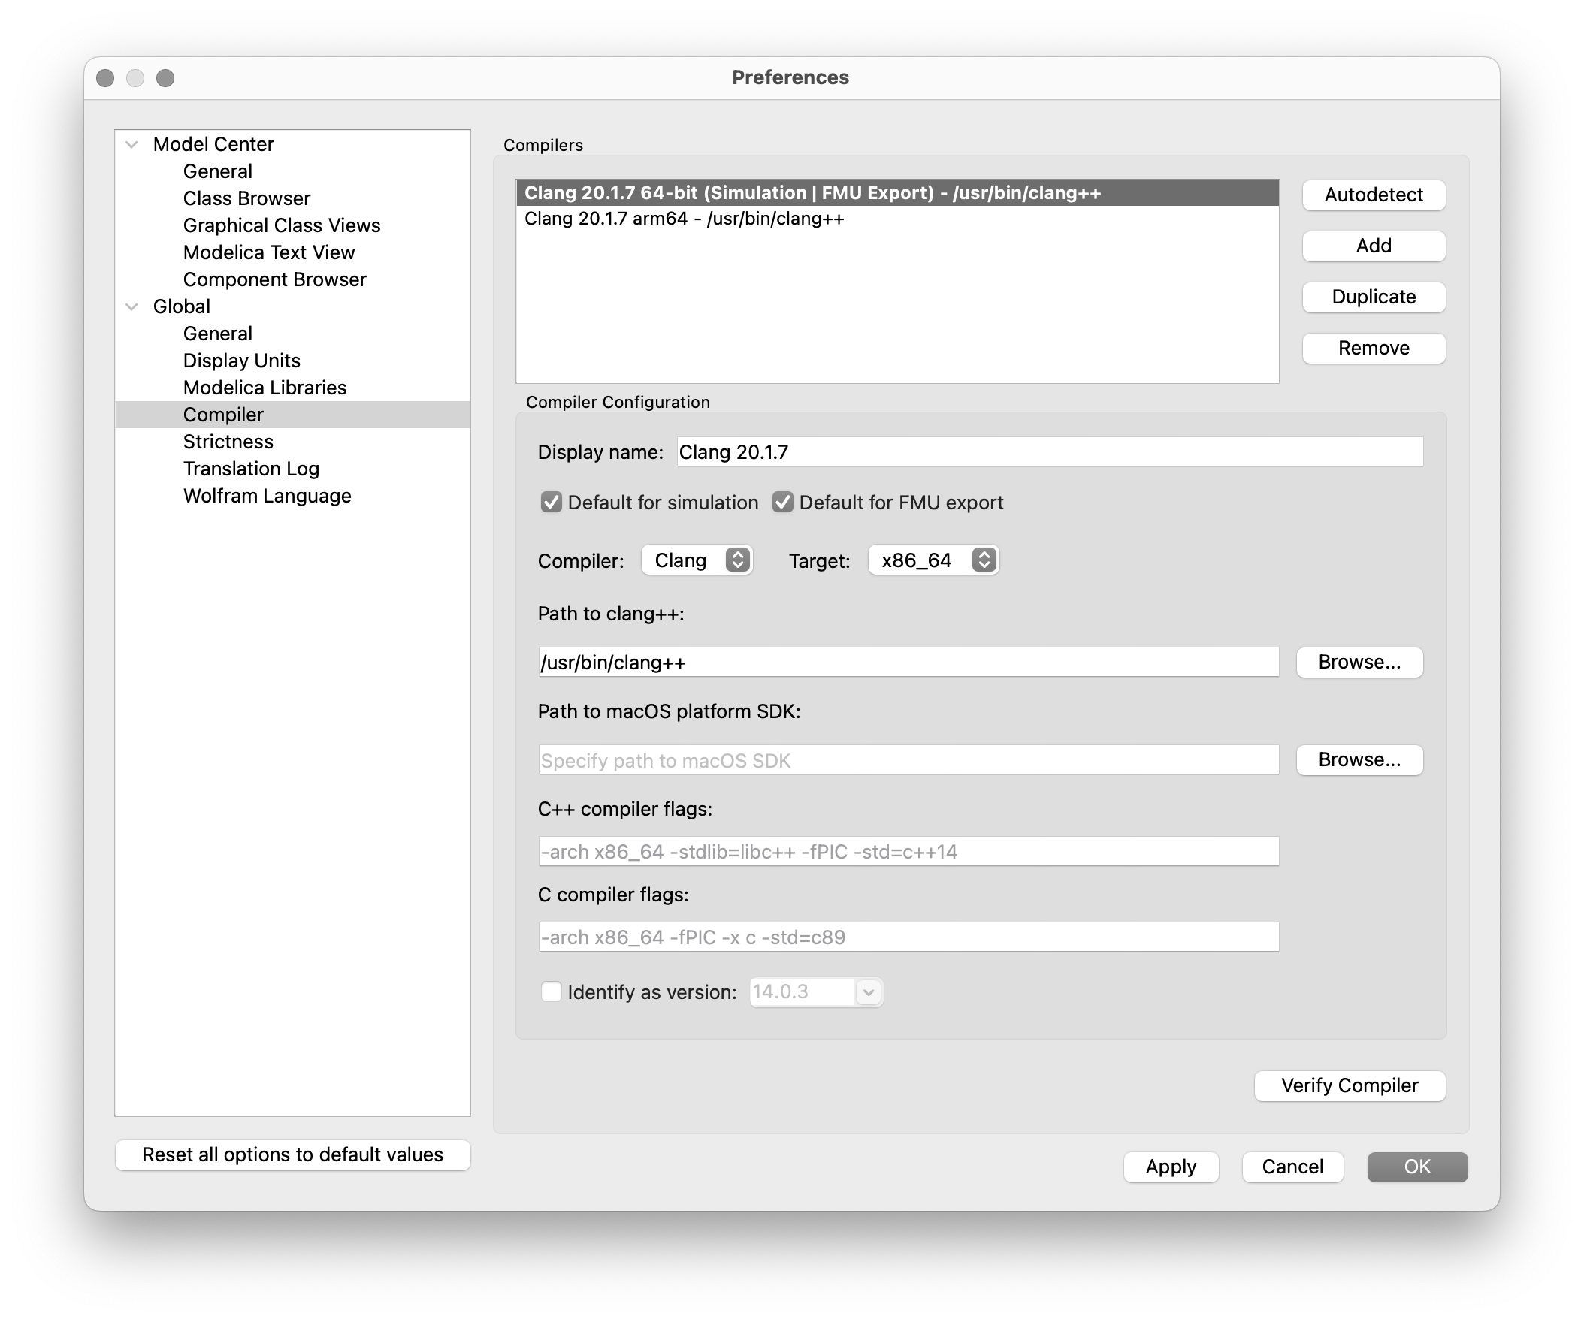Click the Autodetect button
The width and height of the screenshot is (1584, 1322).
(1374, 195)
